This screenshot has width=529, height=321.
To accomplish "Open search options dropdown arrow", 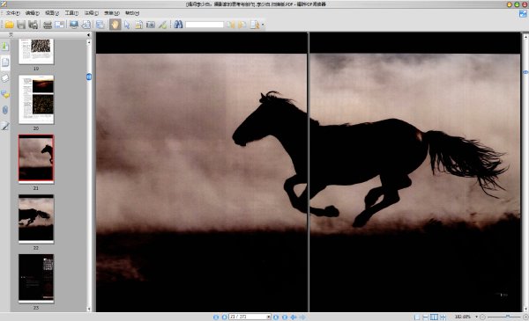I will click(263, 25).
